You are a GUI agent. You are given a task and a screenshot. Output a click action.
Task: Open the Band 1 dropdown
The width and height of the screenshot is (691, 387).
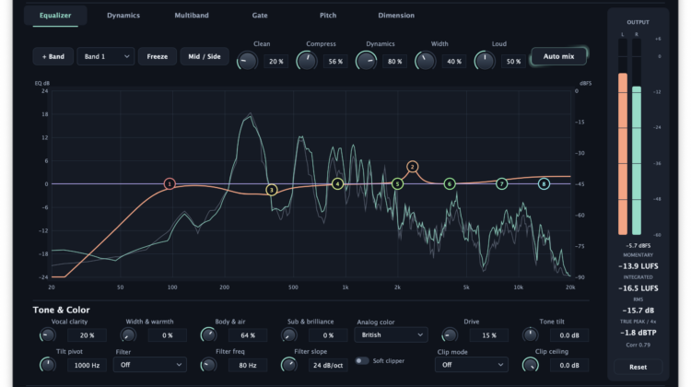[x=106, y=56]
